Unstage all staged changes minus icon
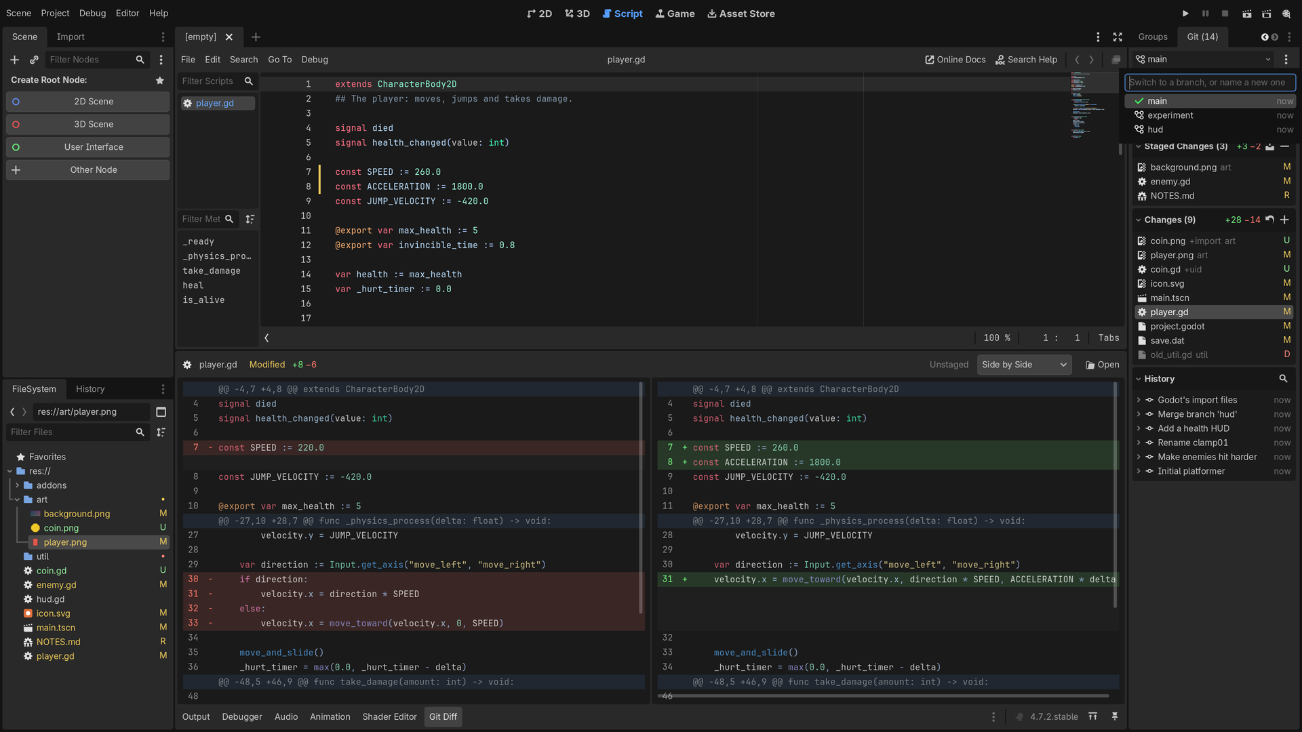The width and height of the screenshot is (1302, 732). tap(1284, 146)
